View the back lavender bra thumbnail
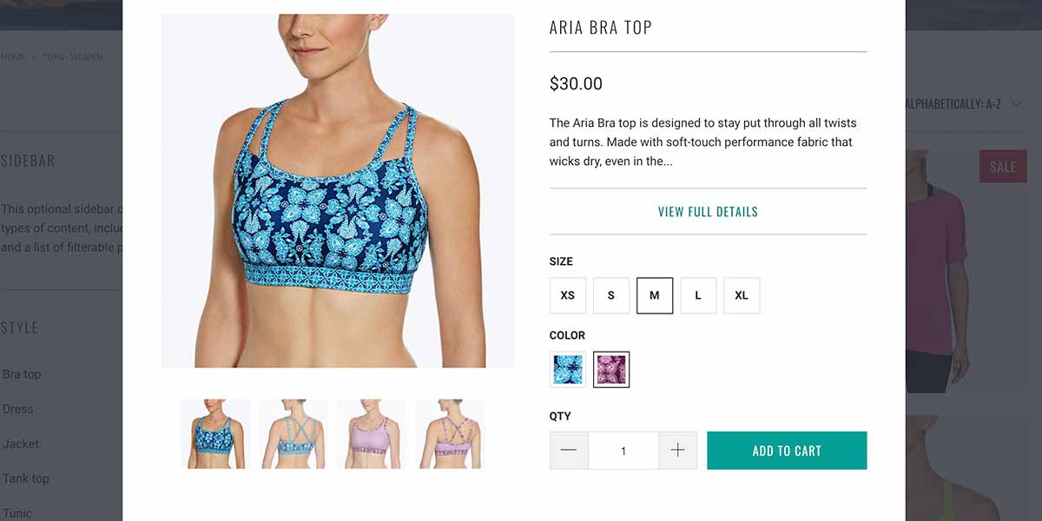The height and width of the screenshot is (521, 1042). (x=450, y=434)
